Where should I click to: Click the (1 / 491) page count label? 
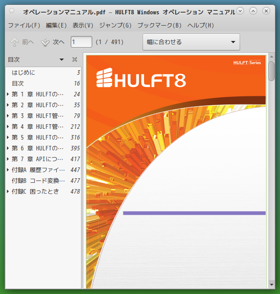click(x=110, y=42)
